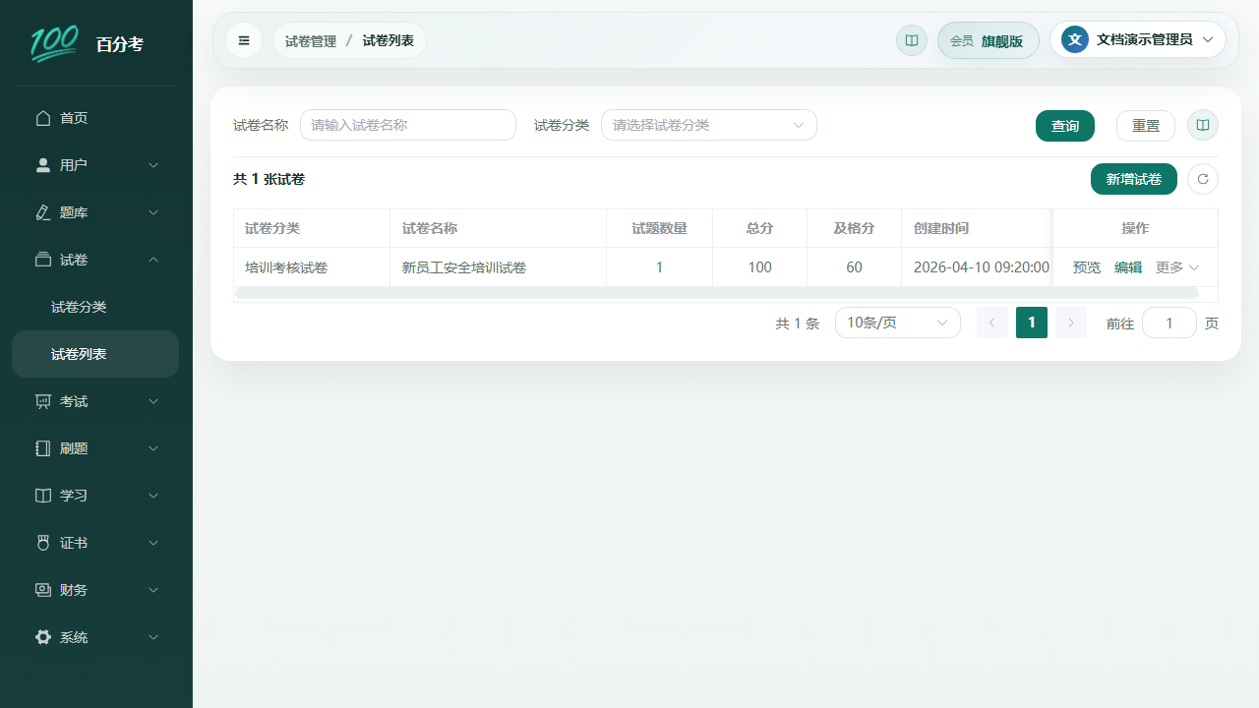The height and width of the screenshot is (708, 1259).
Task: Click the 用户 person icon
Action: 43,165
